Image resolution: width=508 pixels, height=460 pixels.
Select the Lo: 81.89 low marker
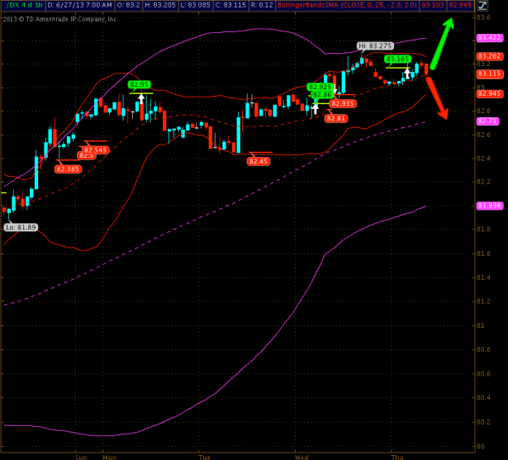20,226
